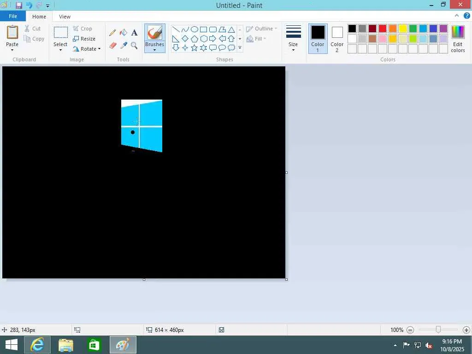The image size is (472, 354).
Task: Click the Crop button
Action: point(83,29)
